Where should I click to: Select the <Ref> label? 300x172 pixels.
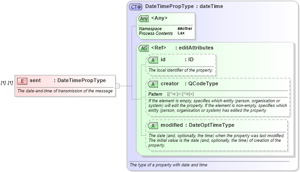pos(158,48)
